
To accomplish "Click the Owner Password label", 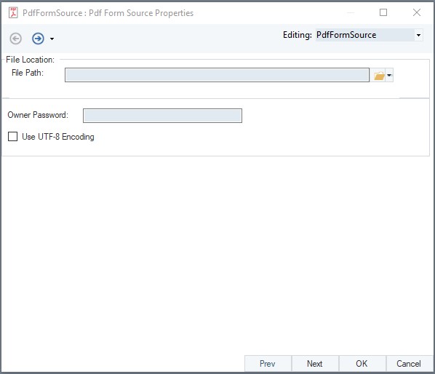I will [x=38, y=115].
